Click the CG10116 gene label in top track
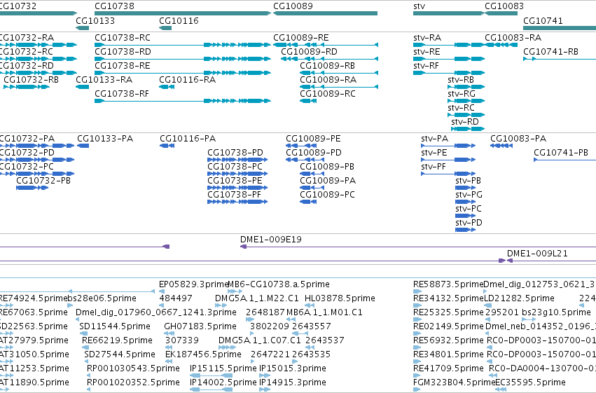This screenshot has width=596, height=393. (179, 20)
